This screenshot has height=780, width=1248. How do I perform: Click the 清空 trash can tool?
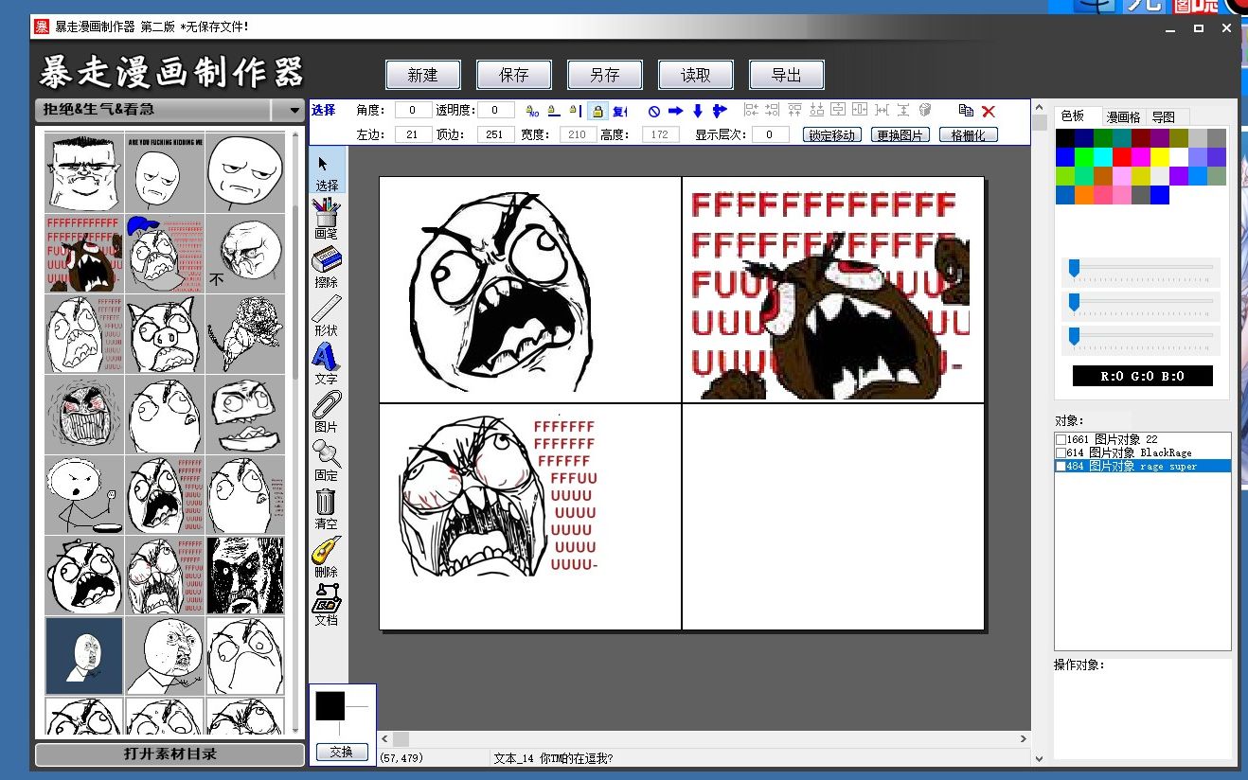327,509
